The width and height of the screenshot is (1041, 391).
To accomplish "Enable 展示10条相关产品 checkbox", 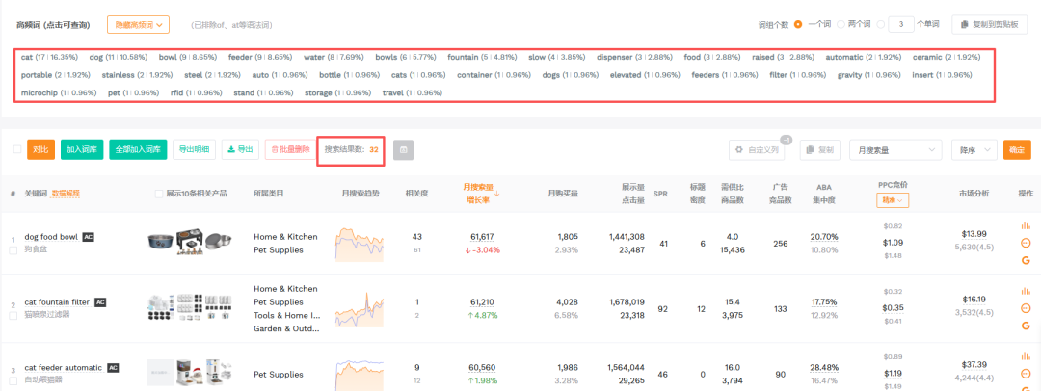I will [159, 194].
